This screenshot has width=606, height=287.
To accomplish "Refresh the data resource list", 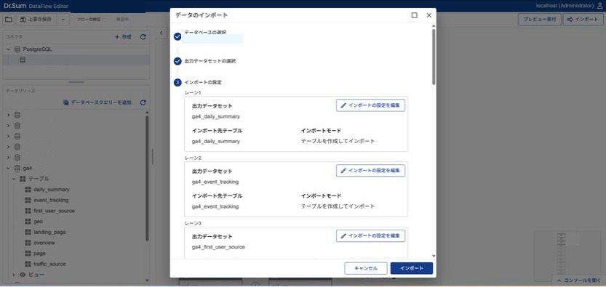I will 143,102.
